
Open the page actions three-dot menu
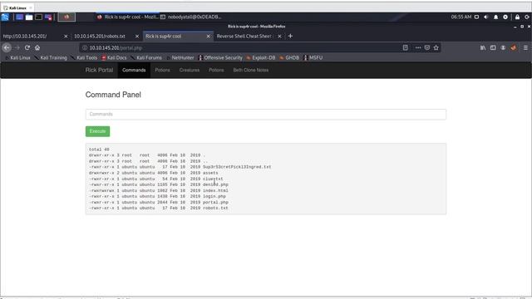pos(418,48)
